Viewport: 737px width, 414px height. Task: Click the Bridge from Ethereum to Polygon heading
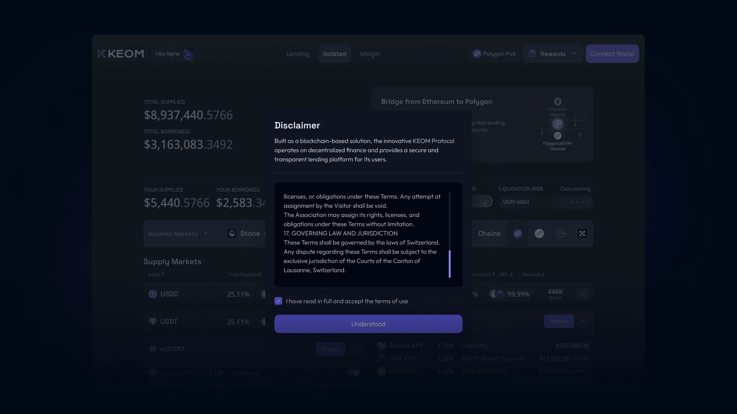pos(437,102)
